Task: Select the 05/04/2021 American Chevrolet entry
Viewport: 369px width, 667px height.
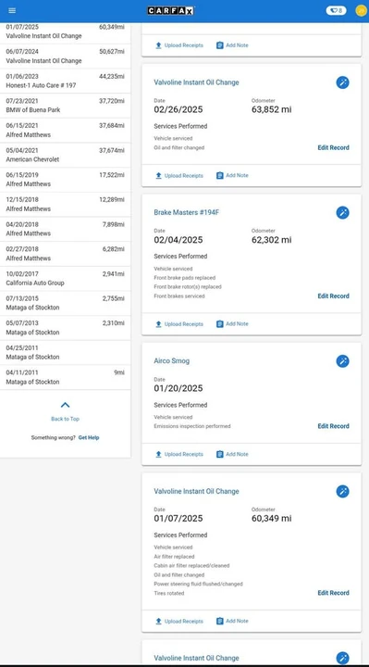Action: pos(65,155)
